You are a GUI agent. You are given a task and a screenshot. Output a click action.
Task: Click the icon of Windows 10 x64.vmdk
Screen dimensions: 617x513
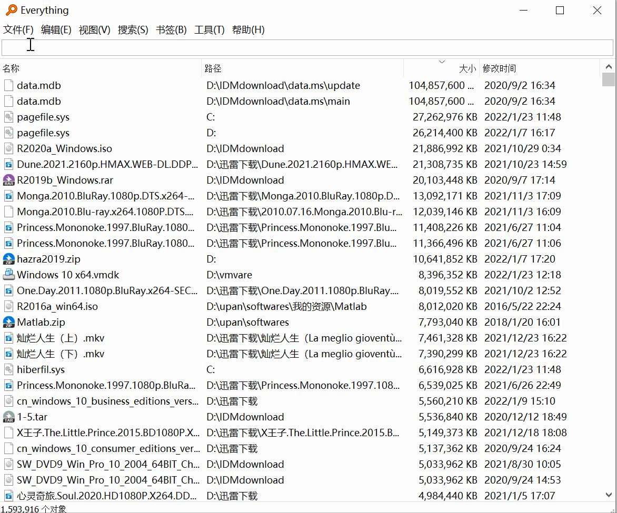pos(8,275)
